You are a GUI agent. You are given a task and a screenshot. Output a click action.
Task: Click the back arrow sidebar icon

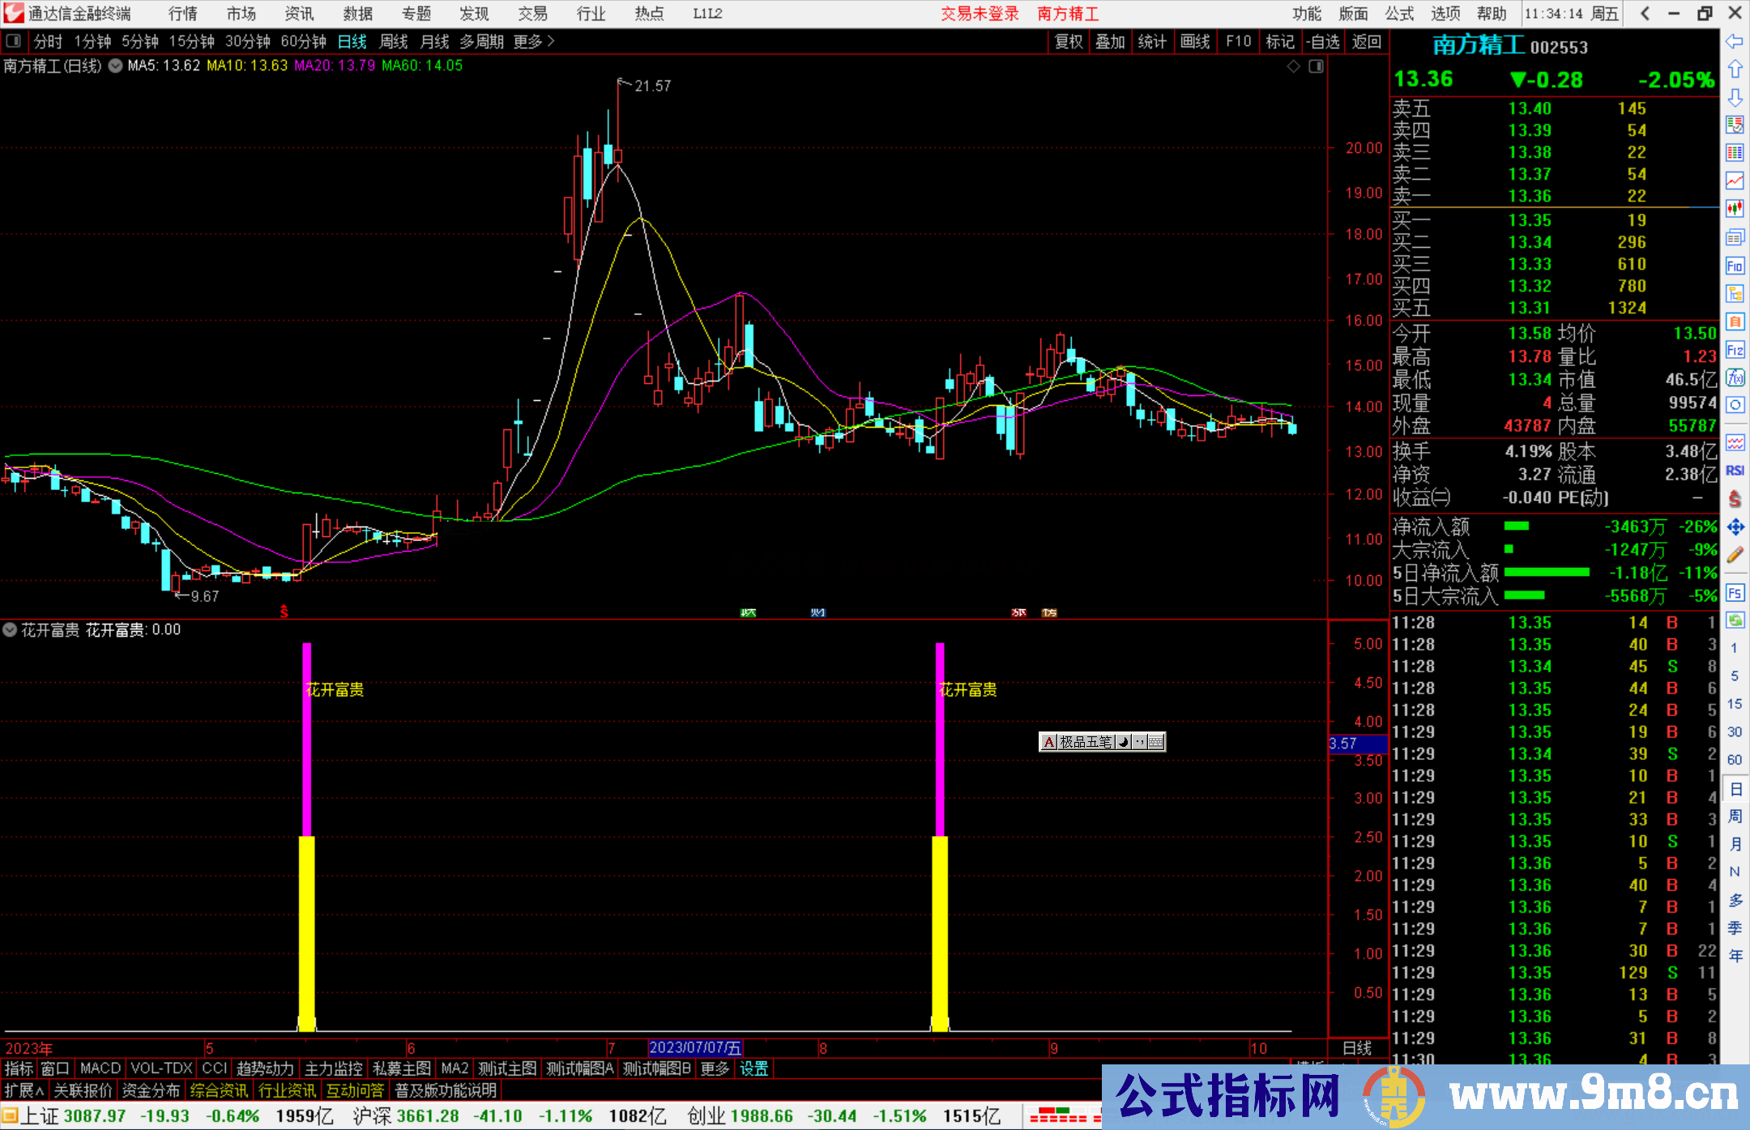[x=1735, y=41]
